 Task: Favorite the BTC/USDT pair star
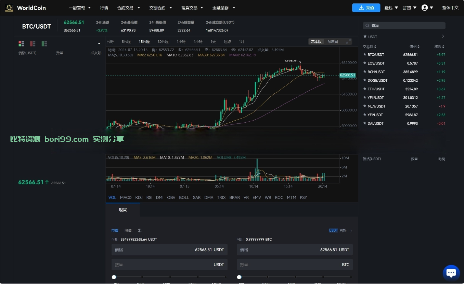pos(365,54)
